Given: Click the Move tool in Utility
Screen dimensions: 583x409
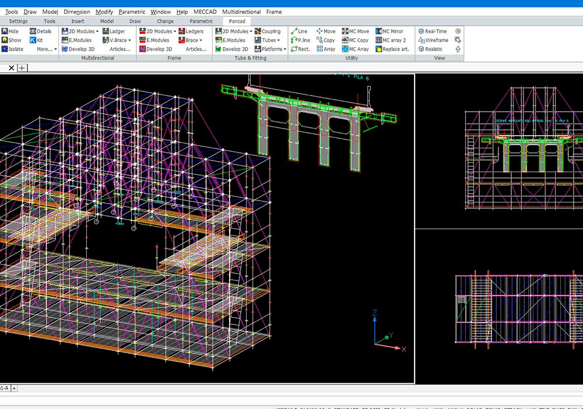Looking at the screenshot, I should pyautogui.click(x=326, y=31).
